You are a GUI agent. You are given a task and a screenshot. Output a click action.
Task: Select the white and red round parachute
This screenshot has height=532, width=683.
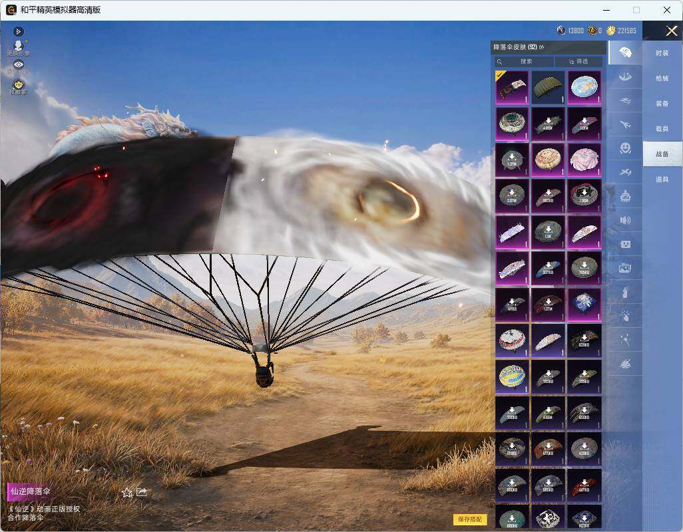512,340
